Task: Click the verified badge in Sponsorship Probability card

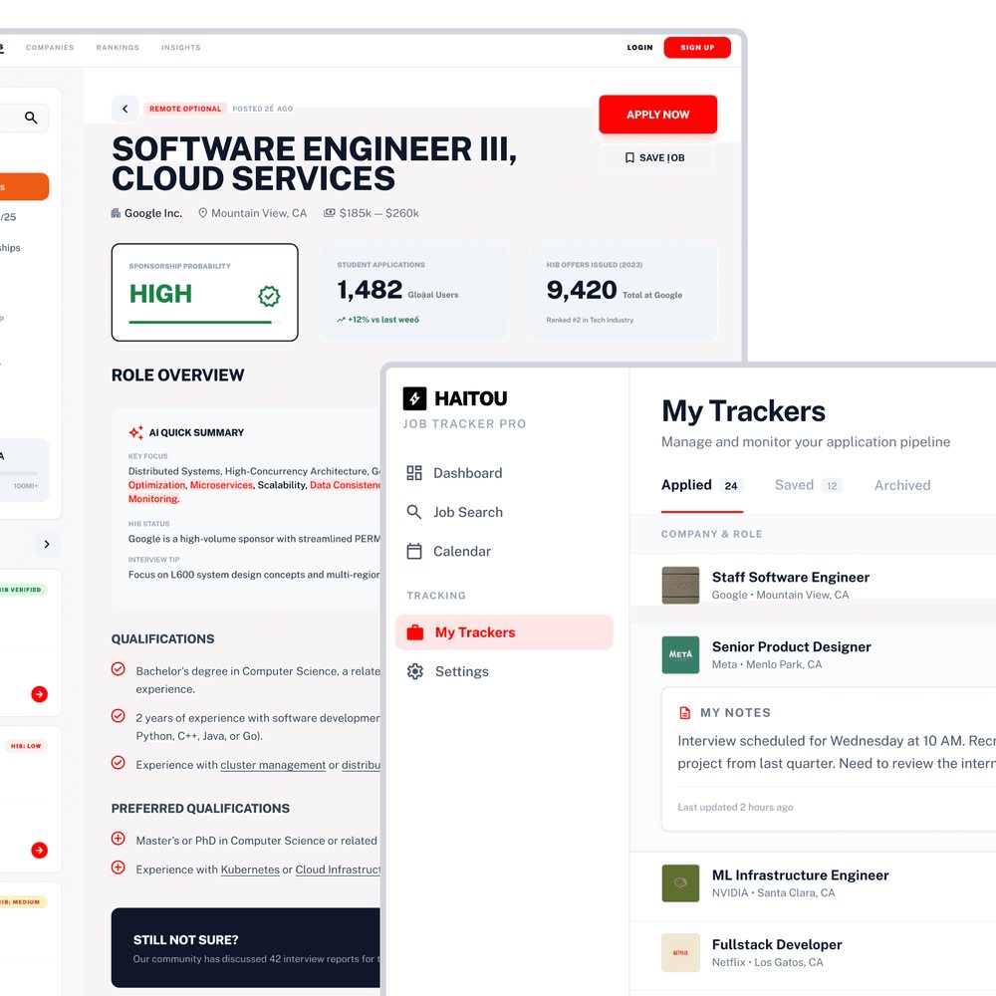Action: click(269, 296)
